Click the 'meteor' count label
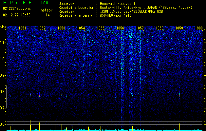The width and height of the screenshot is (206, 131). (x=47, y=10)
